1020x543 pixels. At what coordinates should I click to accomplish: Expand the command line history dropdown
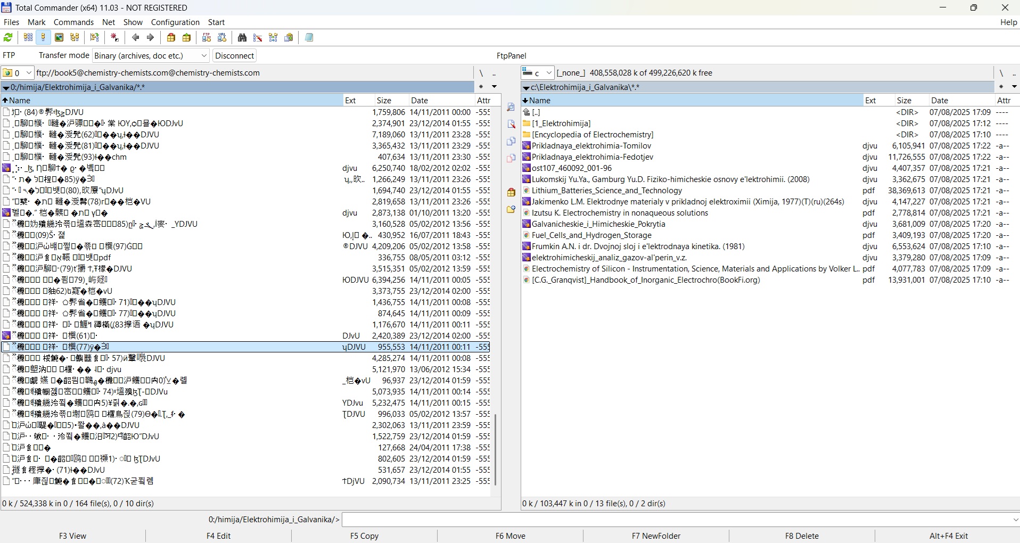pos(1015,520)
